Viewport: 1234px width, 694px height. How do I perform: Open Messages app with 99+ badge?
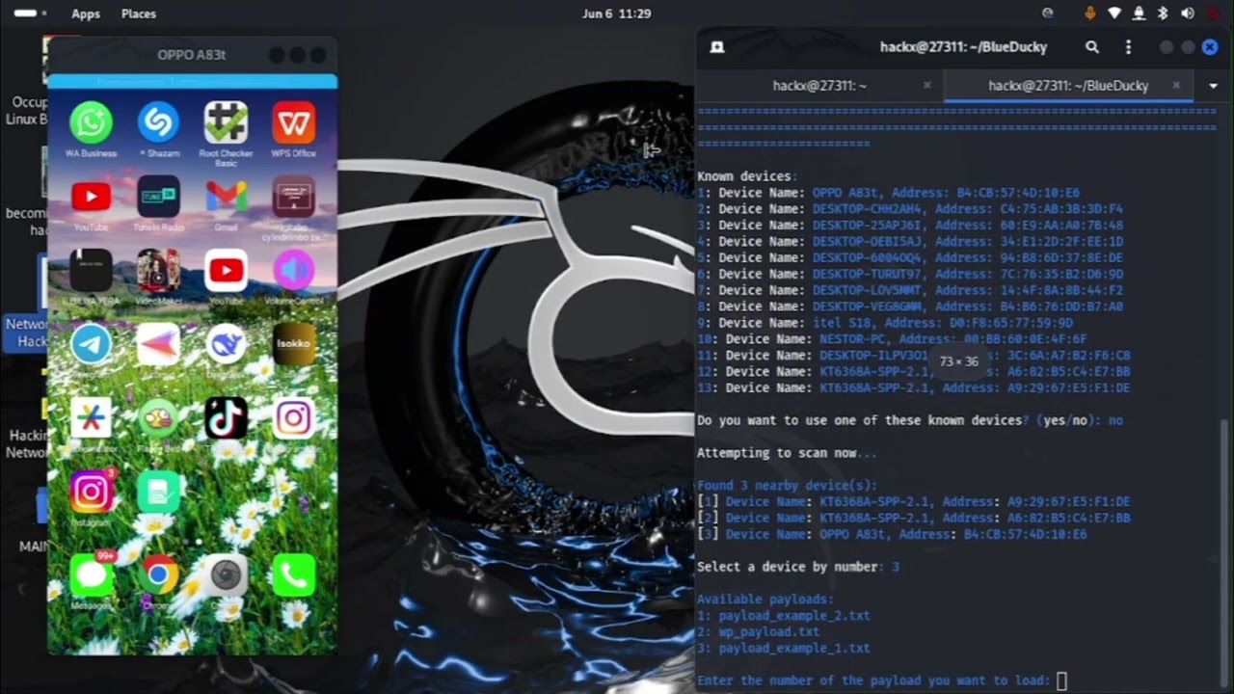(91, 575)
